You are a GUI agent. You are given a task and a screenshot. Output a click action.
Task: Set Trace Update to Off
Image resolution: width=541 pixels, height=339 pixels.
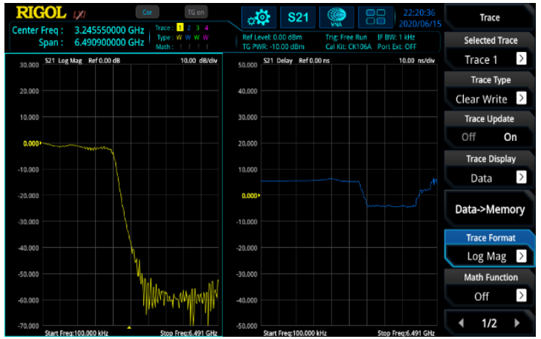(468, 137)
